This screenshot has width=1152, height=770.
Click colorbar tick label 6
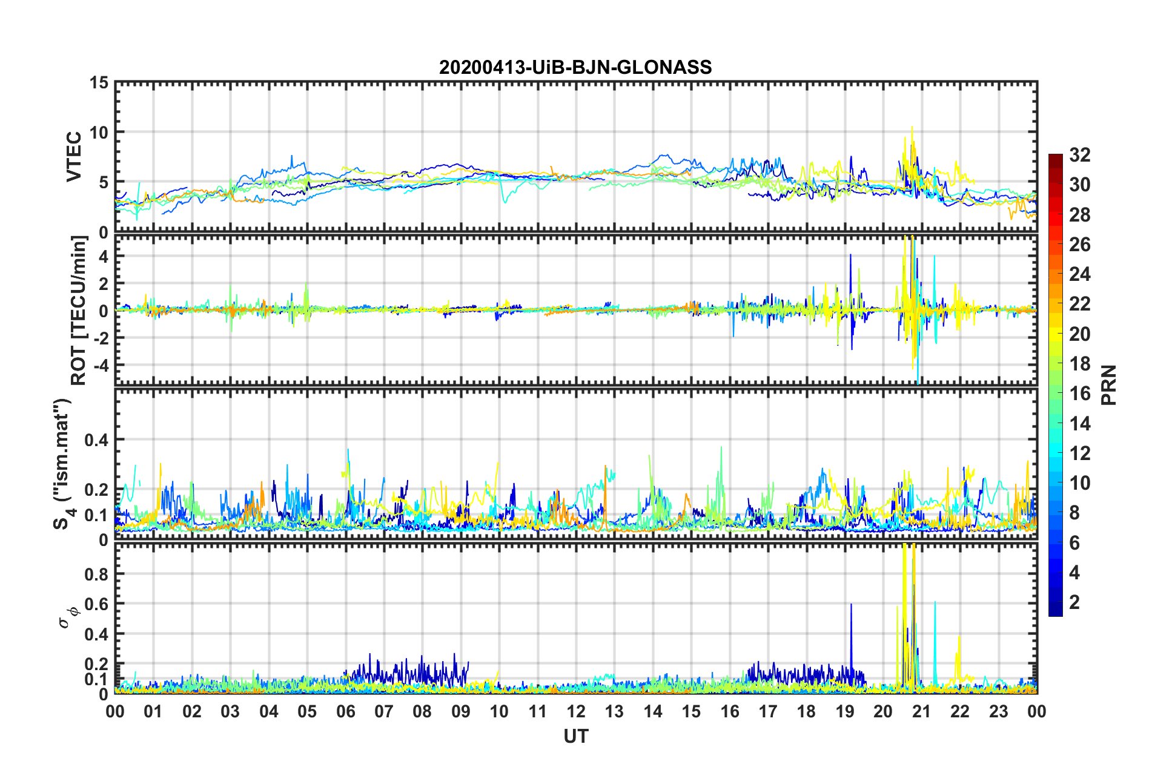(x=1074, y=543)
